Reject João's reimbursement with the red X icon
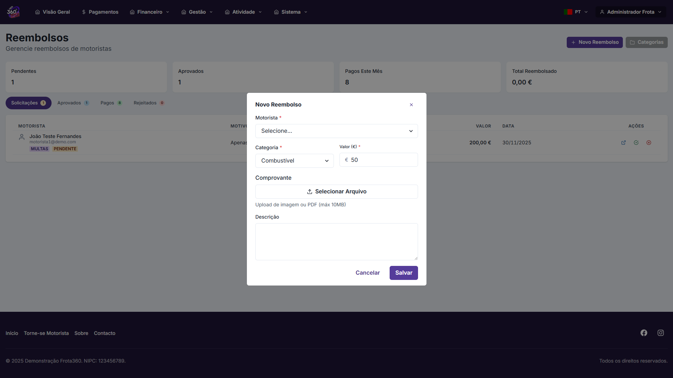 [648, 143]
